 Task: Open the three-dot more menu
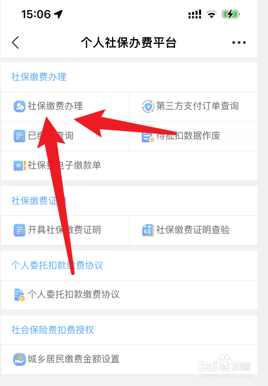239,43
